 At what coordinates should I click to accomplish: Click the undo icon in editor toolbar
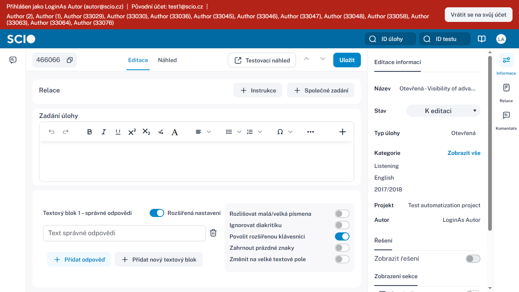pos(51,132)
